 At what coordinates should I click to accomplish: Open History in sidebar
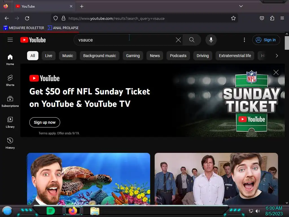[x=10, y=143]
